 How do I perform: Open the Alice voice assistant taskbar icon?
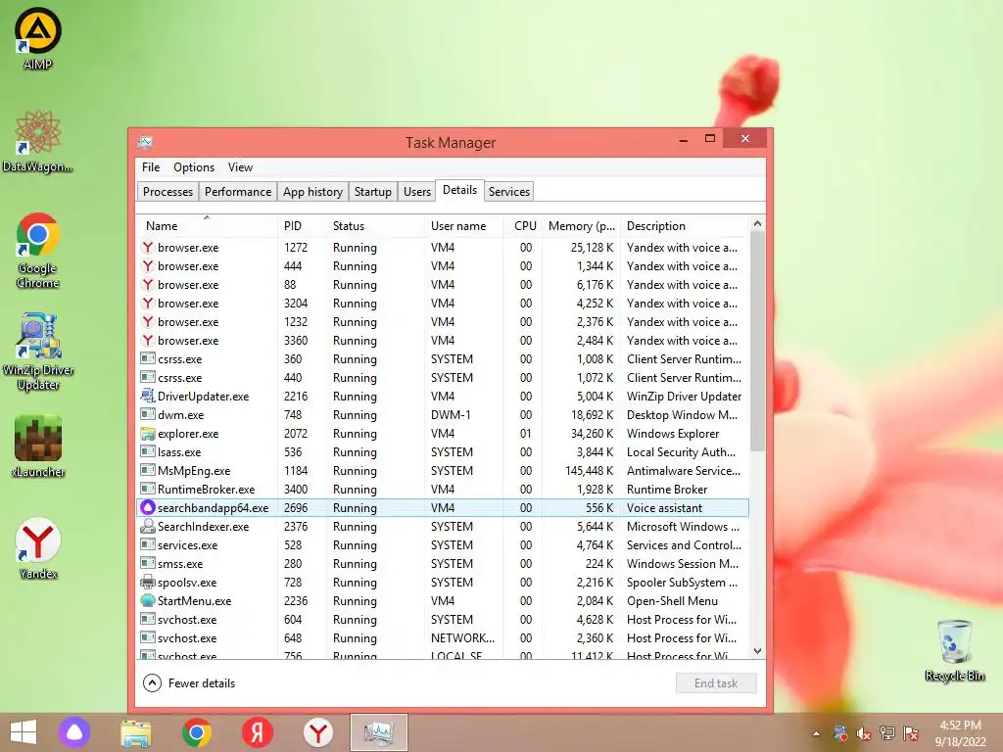(x=74, y=732)
